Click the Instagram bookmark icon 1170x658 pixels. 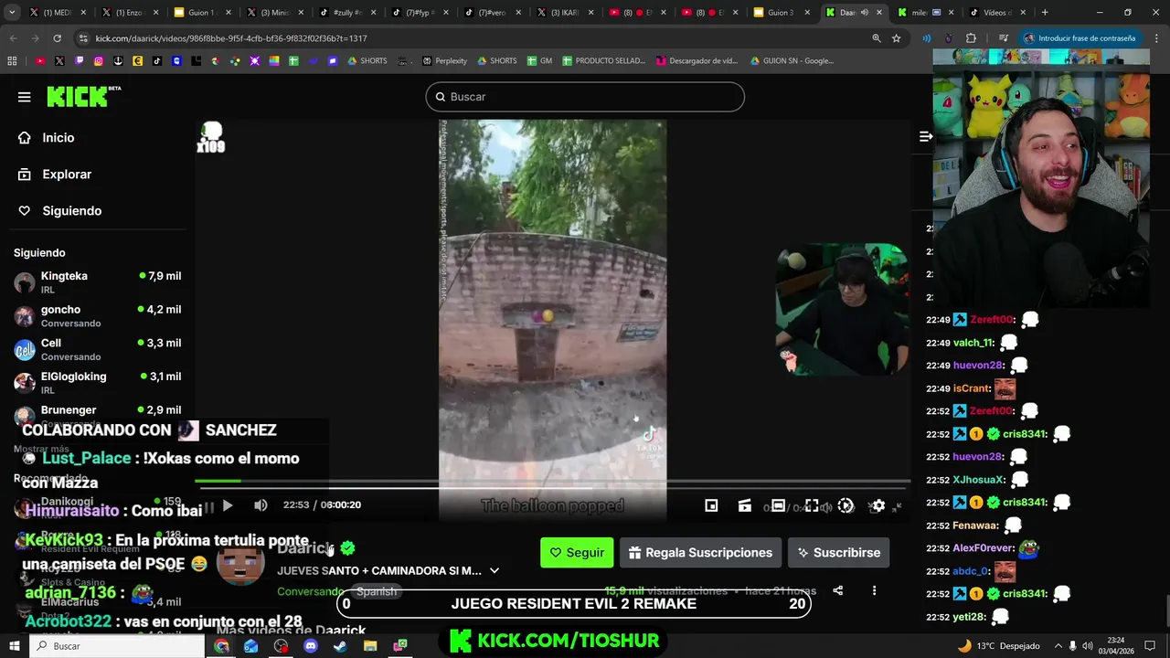pos(99,61)
